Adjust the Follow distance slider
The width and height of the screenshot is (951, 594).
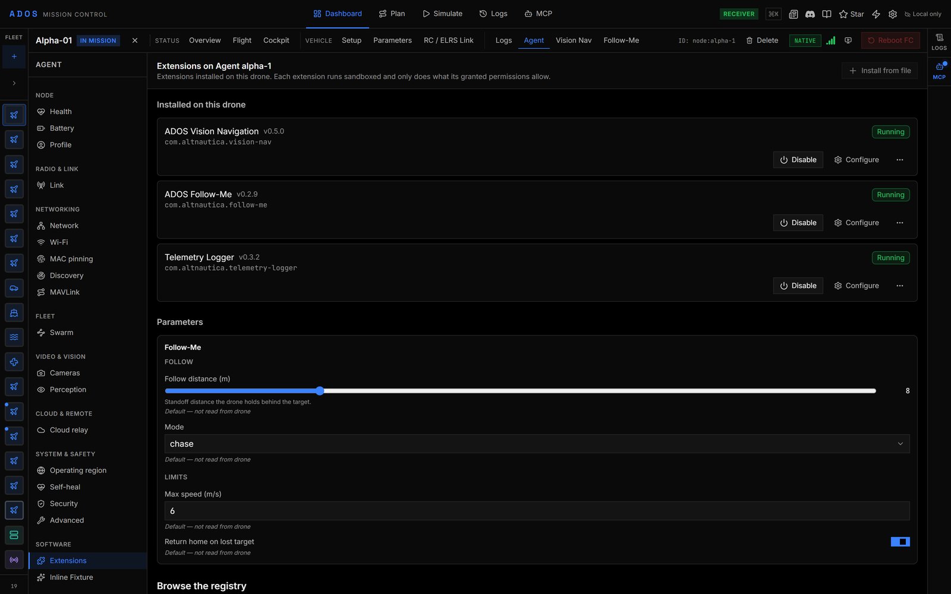pyautogui.click(x=520, y=391)
